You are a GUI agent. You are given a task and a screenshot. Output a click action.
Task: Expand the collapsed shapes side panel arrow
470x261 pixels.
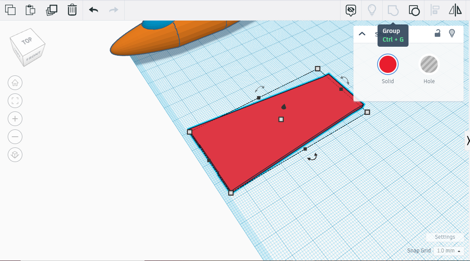[467, 140]
